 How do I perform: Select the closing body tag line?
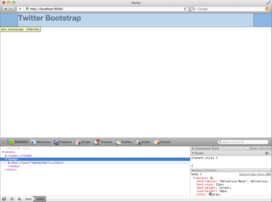(x=14, y=166)
